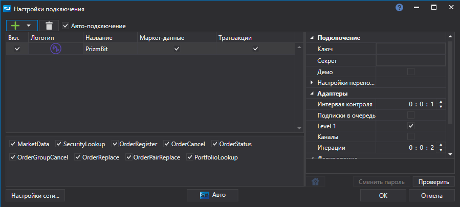Toggle the OrderGroupCancel checkbox
This screenshot has height=207, width=460.
(x=13, y=157)
